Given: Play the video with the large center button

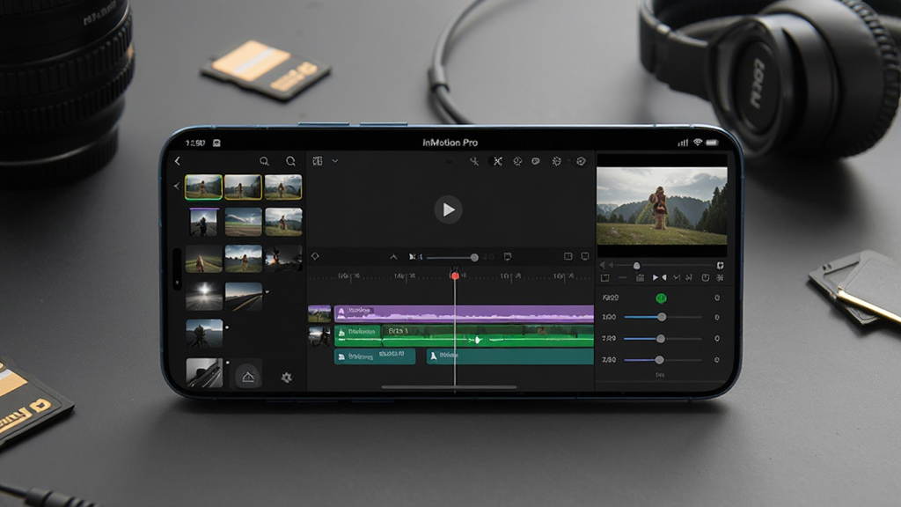Looking at the screenshot, I should click(x=448, y=209).
